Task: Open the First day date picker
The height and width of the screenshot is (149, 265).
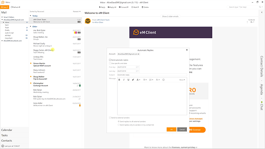Action: click(137, 67)
